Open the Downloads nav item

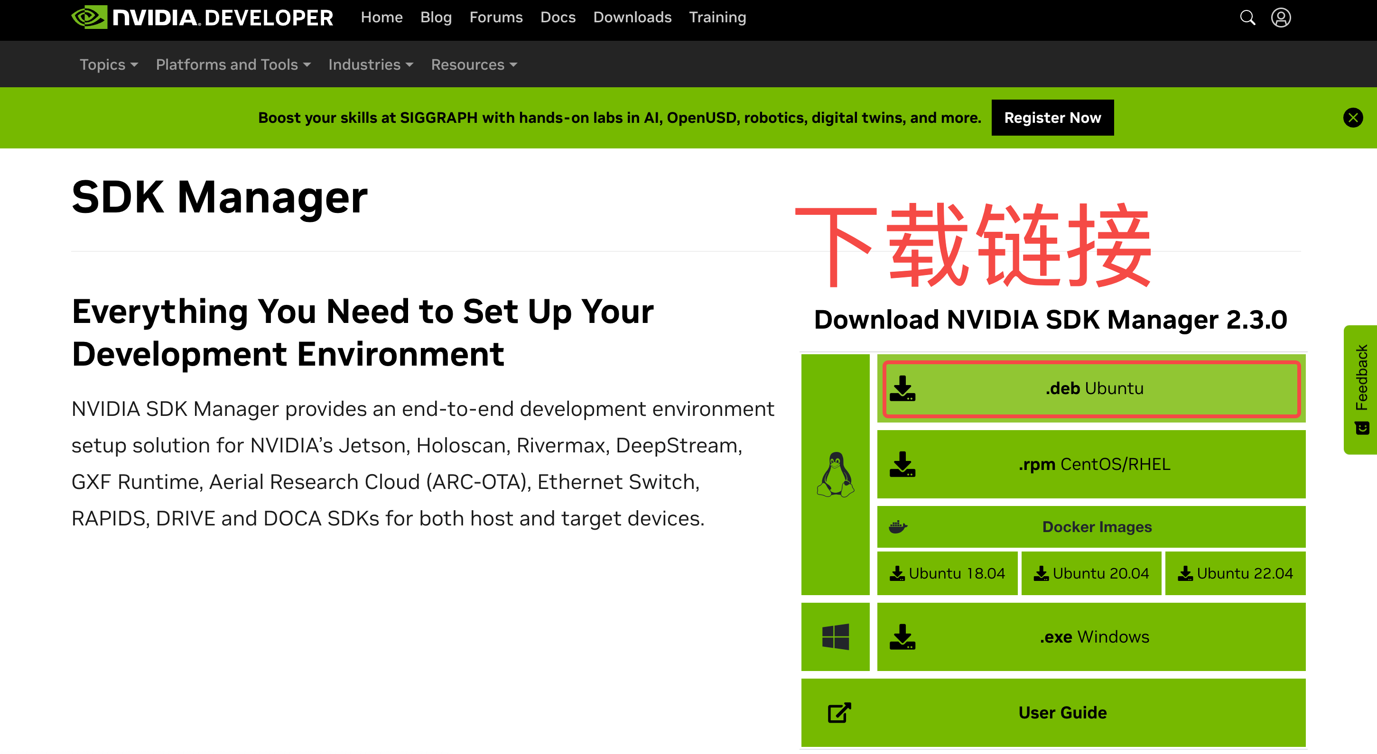[x=633, y=18]
